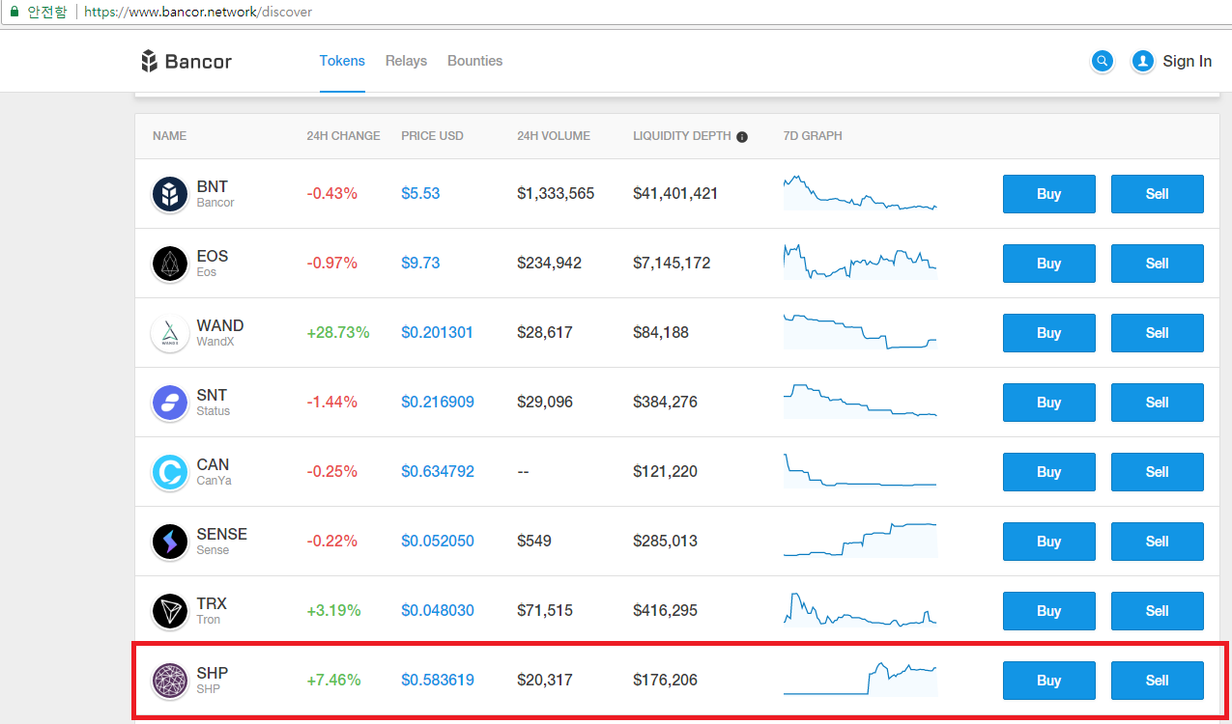Click the WAND 24h change +28.73%
1232x724 pixels.
tap(338, 333)
